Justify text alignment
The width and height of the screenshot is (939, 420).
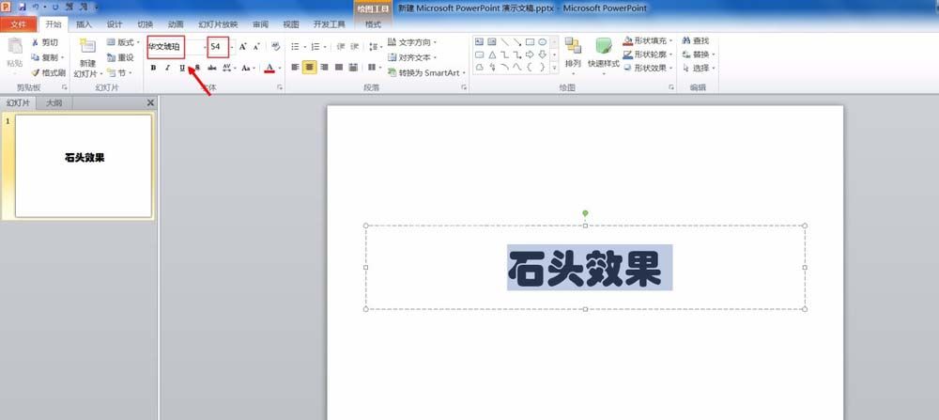click(x=338, y=67)
